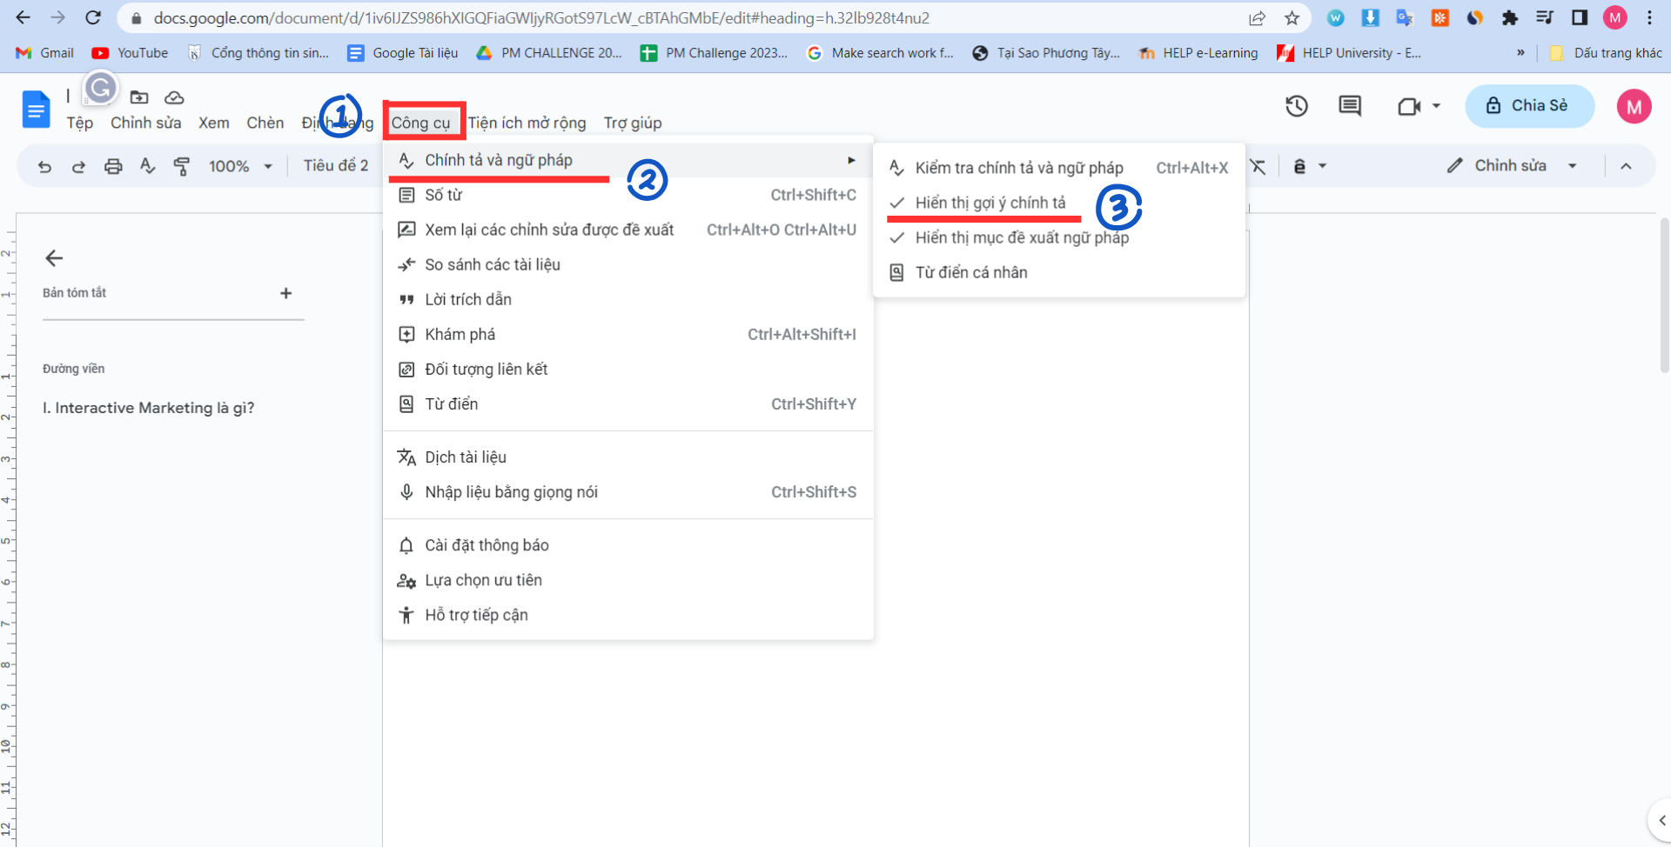Open the 100% zoom dropdown
The height and width of the screenshot is (847, 1671).
[x=240, y=166]
